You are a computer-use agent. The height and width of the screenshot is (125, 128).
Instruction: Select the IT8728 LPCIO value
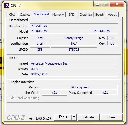point(74,50)
